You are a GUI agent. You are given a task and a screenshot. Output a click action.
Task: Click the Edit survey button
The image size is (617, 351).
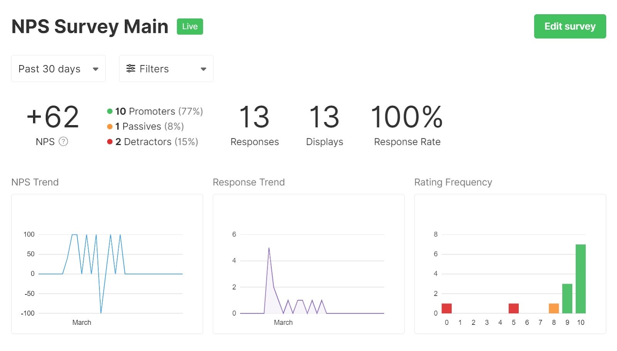click(x=570, y=26)
